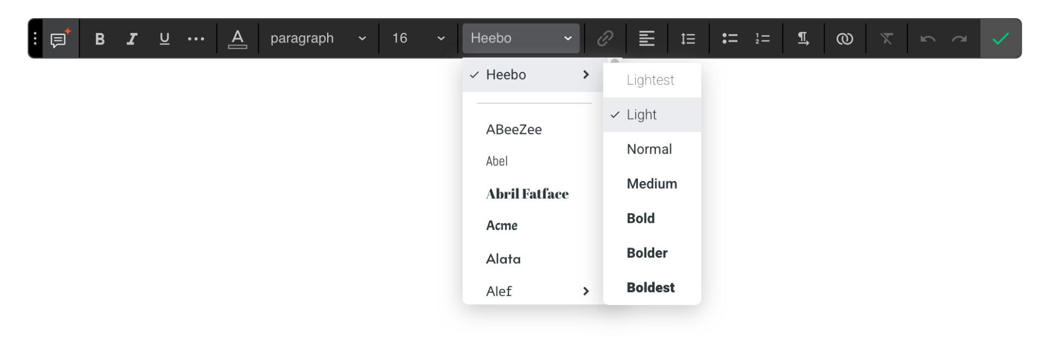Change the text direction
The image size is (1054, 362).
tap(803, 38)
